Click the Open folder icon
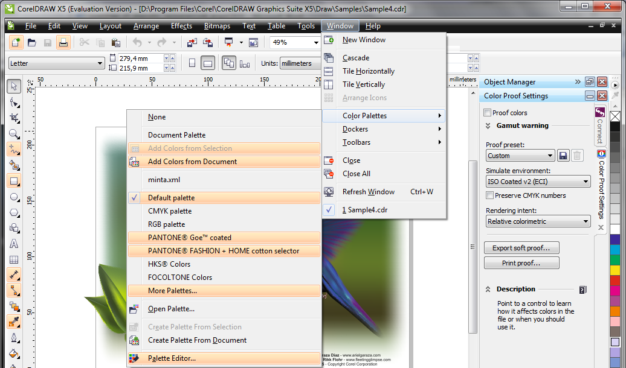 [x=32, y=42]
